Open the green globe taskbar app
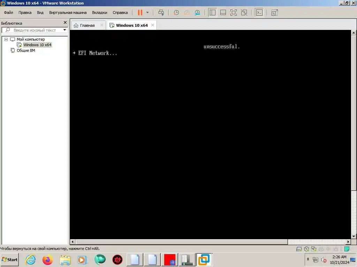Screen dimensions: 357x267 [x=100, y=260]
